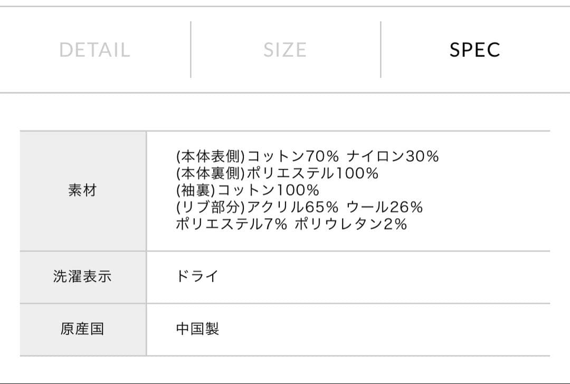The height and width of the screenshot is (384, 570).
Task: Click inside the washing instructions value cell
Action: [343, 277]
